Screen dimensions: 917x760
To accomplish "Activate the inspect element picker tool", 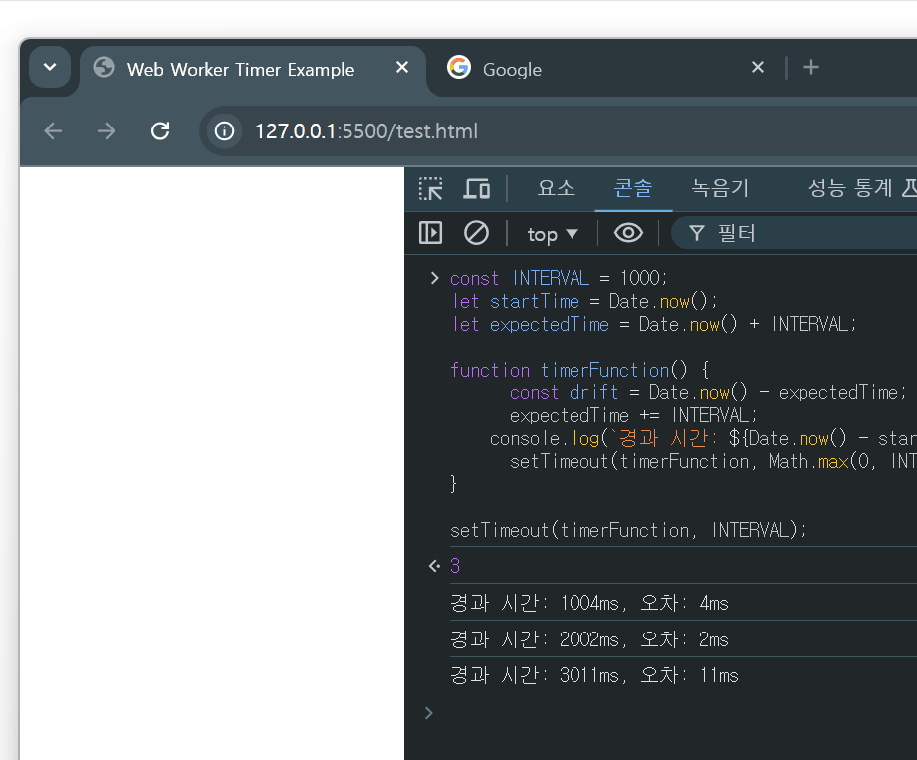I will pos(431,189).
